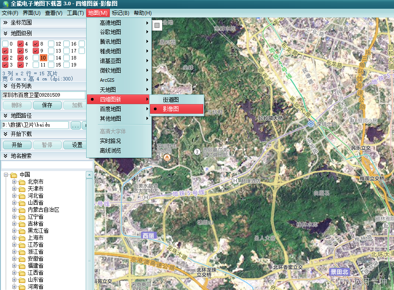Screen dimensions: 394x290
Task: Click the task name input field
Action: (43, 95)
